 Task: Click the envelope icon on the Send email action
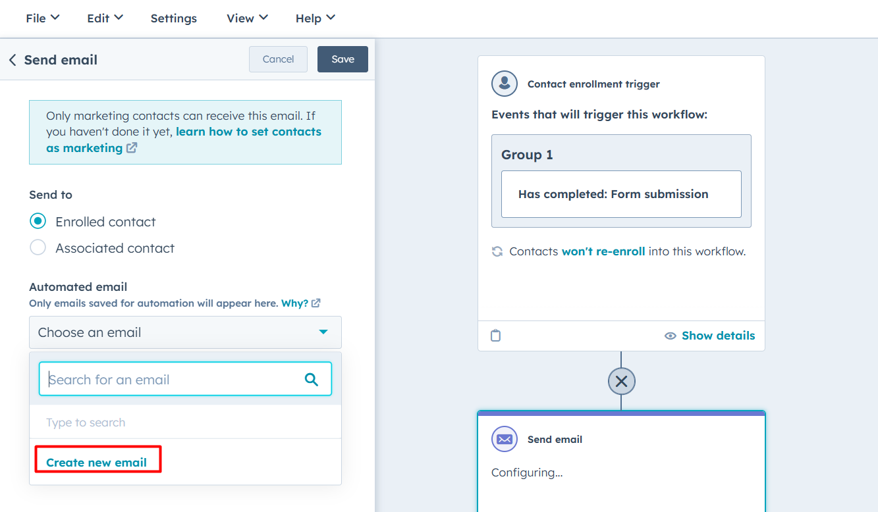[x=504, y=439]
